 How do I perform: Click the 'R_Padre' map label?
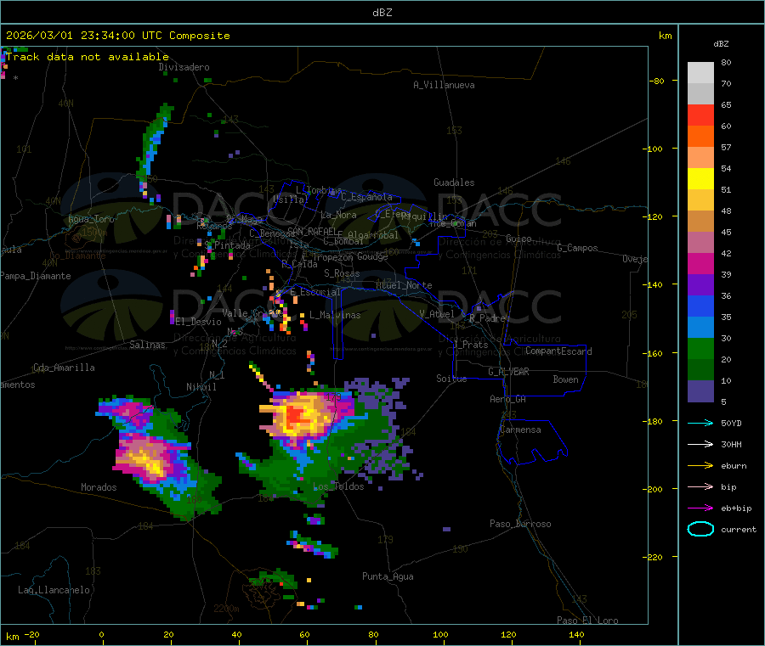[487, 318]
